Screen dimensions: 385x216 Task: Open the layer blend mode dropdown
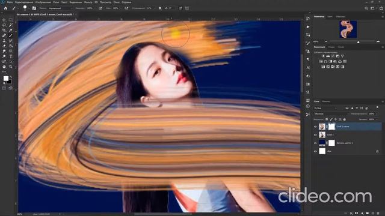click(x=331, y=114)
